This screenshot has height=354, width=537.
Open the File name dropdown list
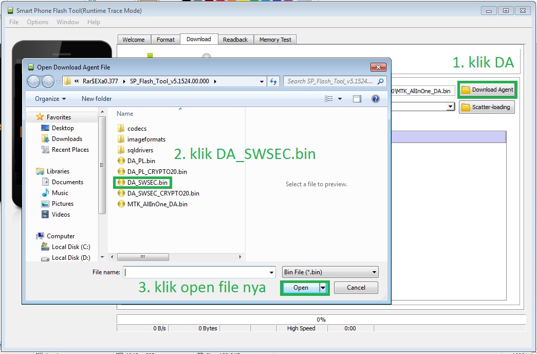pos(271,272)
